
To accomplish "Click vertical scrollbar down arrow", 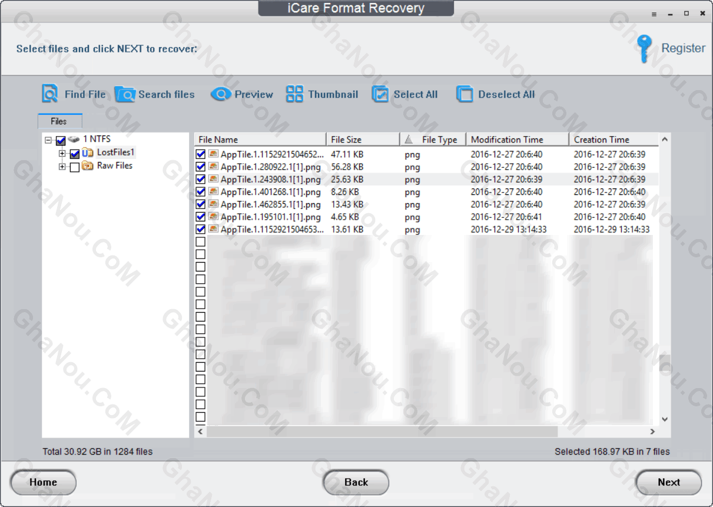I will tap(665, 419).
